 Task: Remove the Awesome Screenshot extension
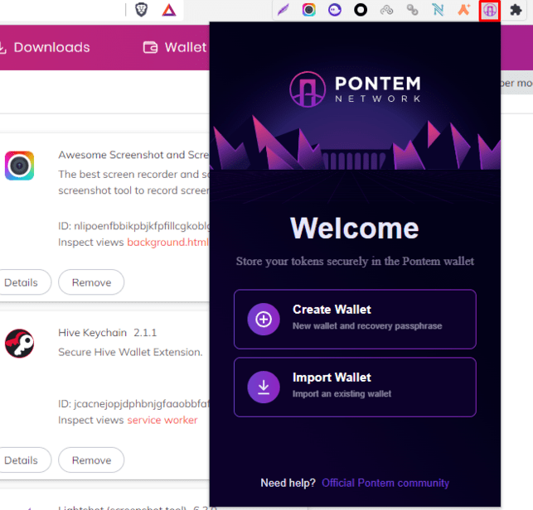coord(91,282)
